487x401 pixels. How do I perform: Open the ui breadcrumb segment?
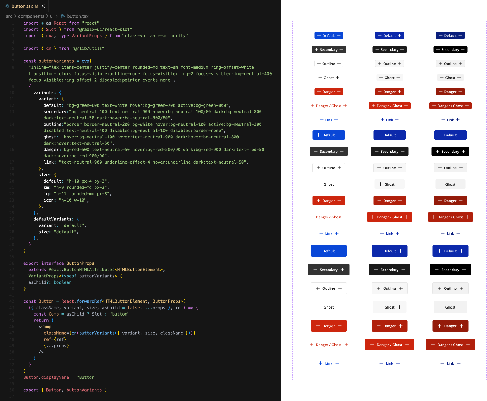click(52, 16)
